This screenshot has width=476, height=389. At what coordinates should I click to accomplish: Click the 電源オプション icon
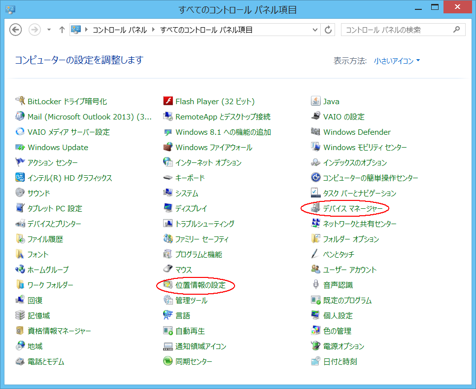[x=316, y=346]
